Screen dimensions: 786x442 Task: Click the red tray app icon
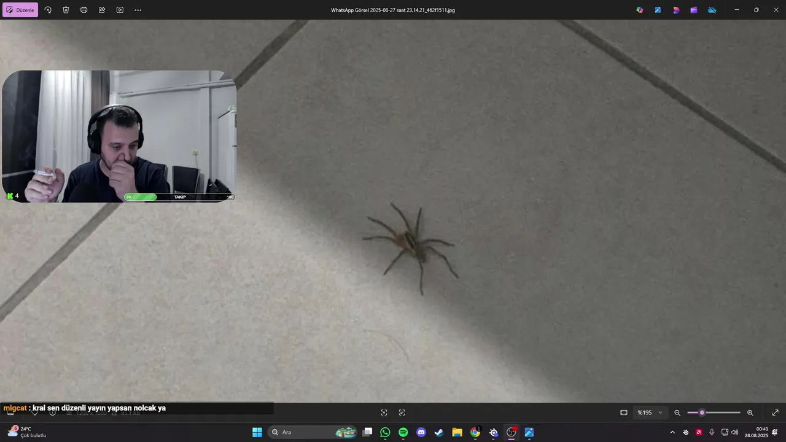(699, 432)
